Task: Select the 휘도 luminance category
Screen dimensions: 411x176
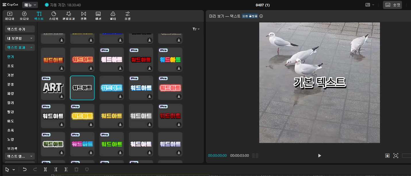Action: click(x=11, y=121)
